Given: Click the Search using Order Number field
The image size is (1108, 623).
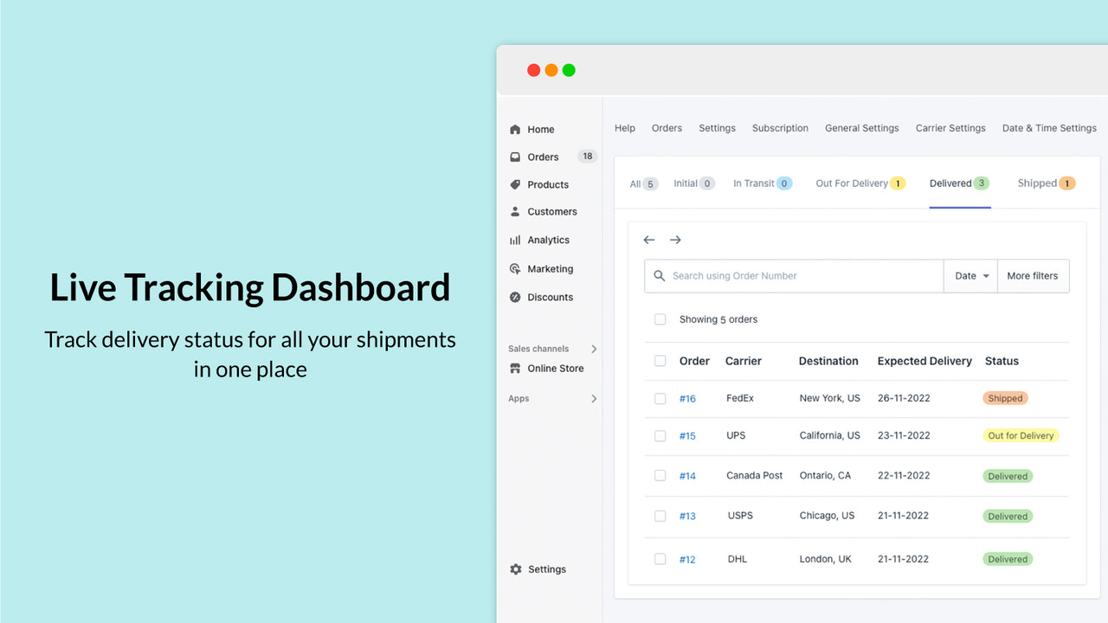Looking at the screenshot, I should [795, 276].
